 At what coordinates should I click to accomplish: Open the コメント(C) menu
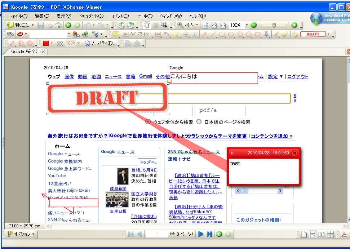pyautogui.click(x=120, y=16)
